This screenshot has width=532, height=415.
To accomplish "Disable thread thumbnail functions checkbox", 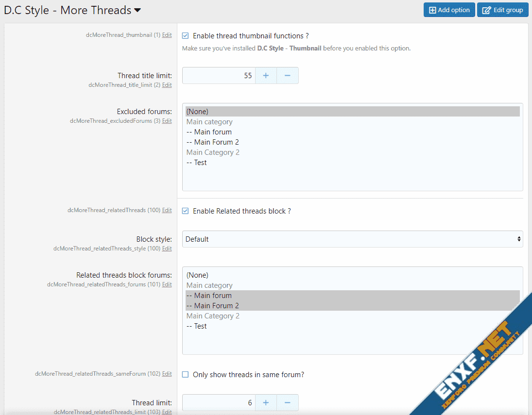I will click(x=185, y=36).
